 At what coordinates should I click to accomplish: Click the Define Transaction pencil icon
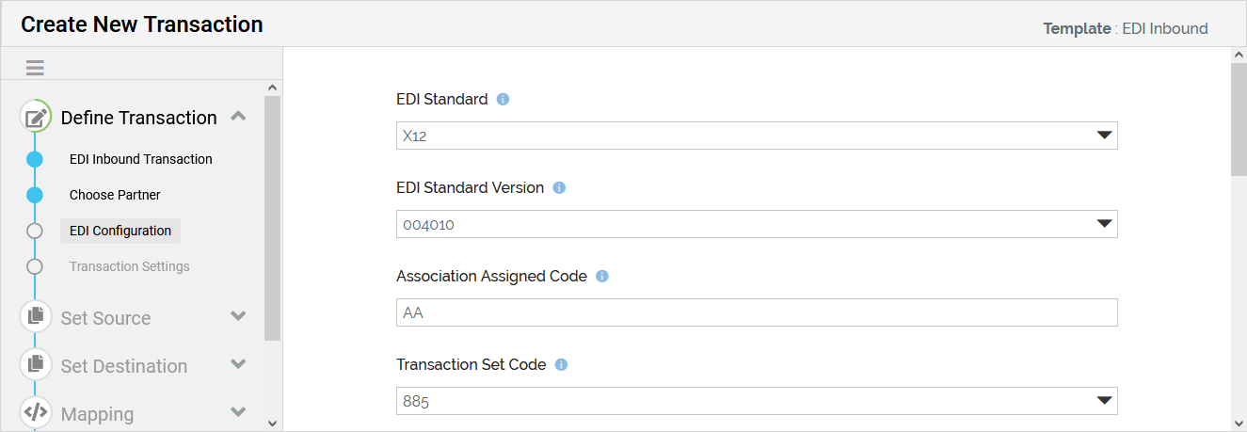point(36,118)
